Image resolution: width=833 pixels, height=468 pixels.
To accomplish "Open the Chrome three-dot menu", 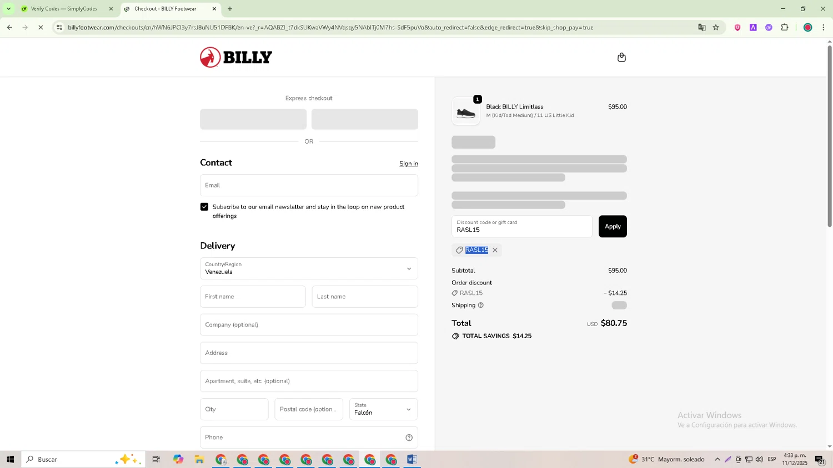I will click(x=824, y=27).
